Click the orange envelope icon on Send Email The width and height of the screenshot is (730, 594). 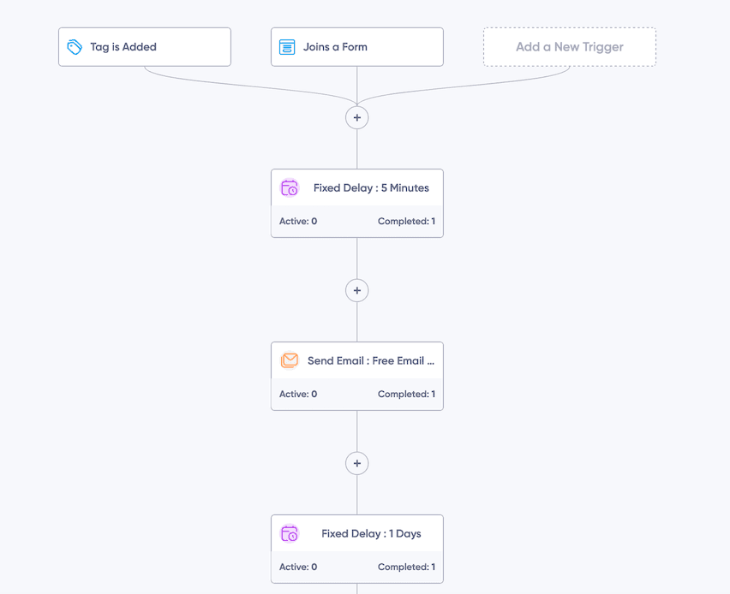pos(289,359)
